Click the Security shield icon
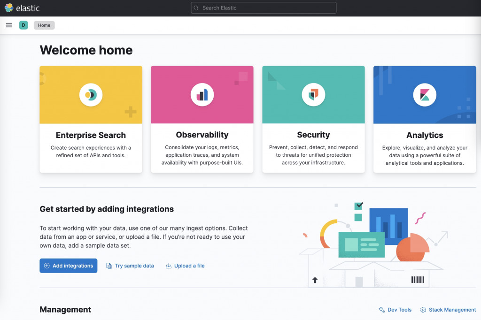481x320 pixels. pos(313,95)
